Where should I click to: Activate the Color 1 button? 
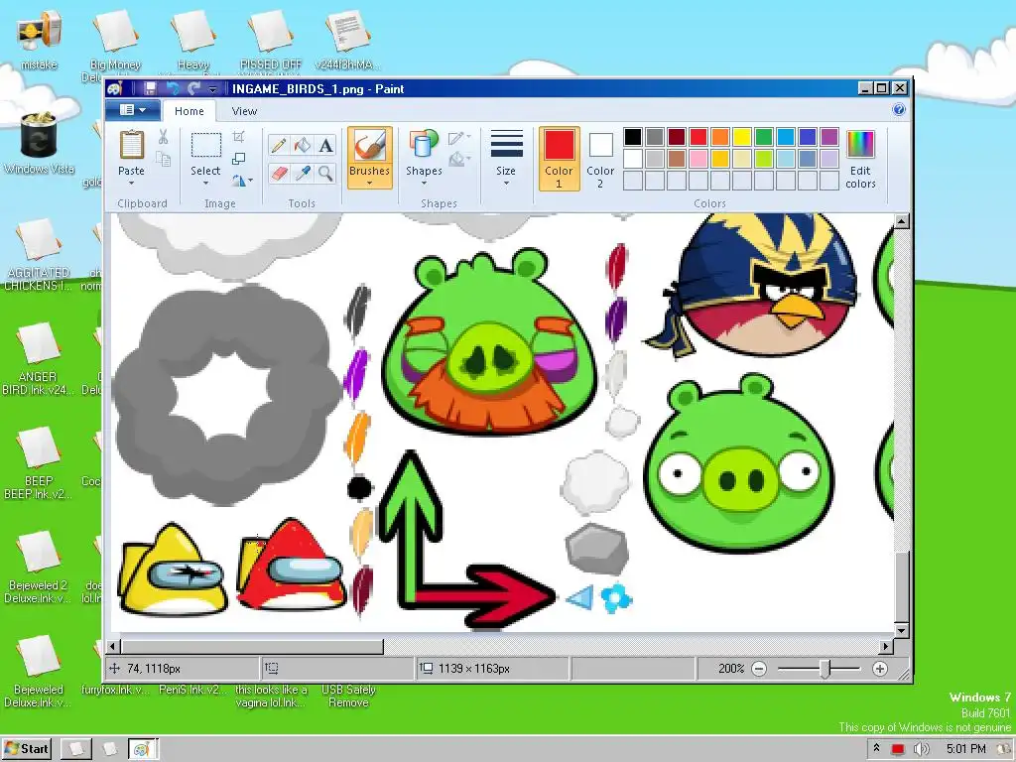click(559, 160)
